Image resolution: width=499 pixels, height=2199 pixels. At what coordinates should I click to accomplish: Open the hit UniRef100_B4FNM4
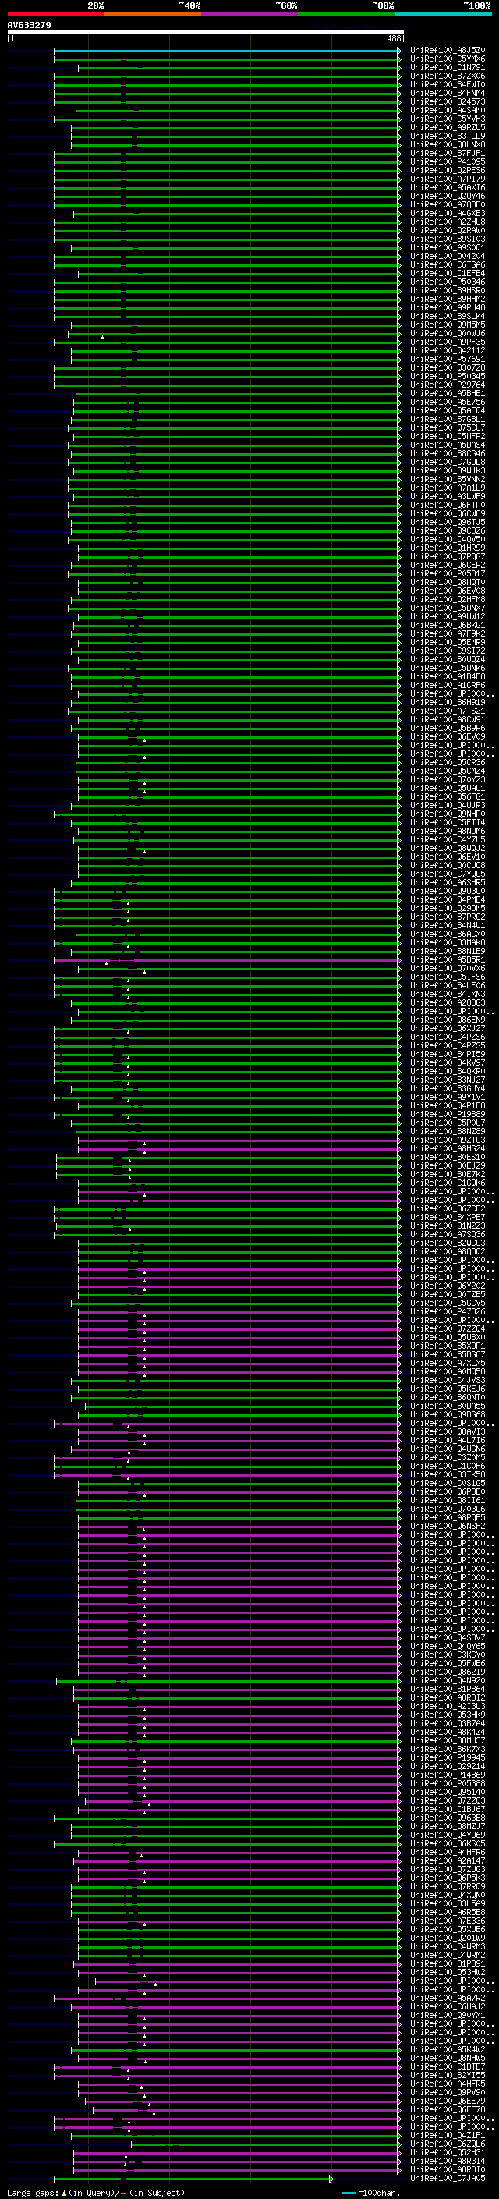(x=448, y=94)
